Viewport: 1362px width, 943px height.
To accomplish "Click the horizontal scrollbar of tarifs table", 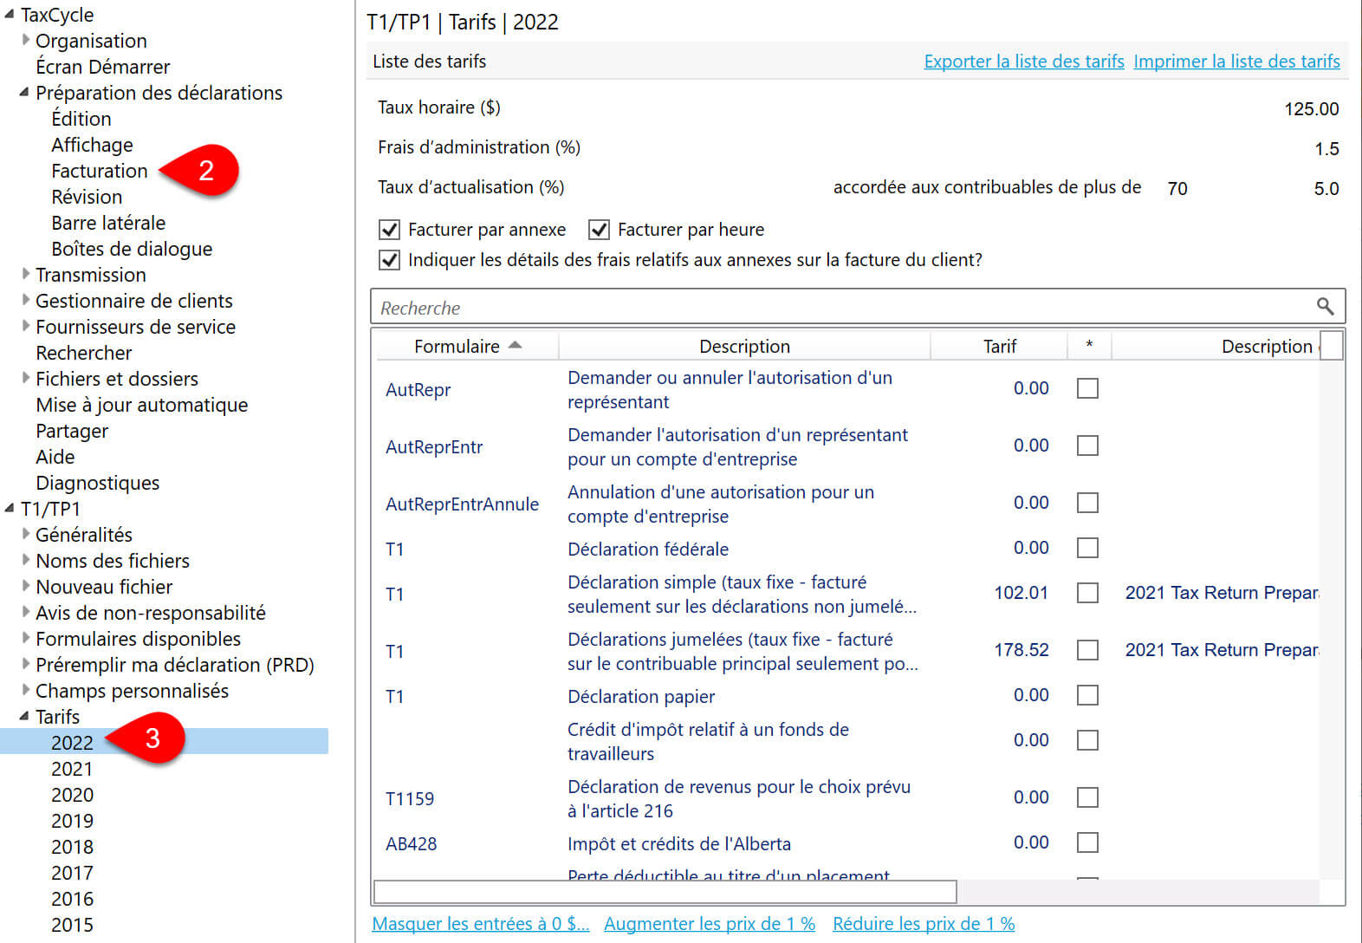I will tap(665, 892).
